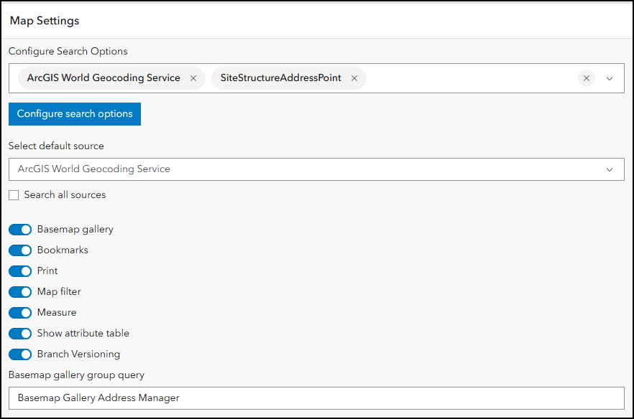This screenshot has height=419, width=634.
Task: Click the Basemap gallery group query field
Action: (316, 398)
